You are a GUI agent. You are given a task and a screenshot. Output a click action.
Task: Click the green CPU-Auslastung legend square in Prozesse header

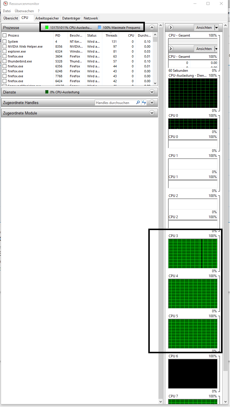coord(47,28)
